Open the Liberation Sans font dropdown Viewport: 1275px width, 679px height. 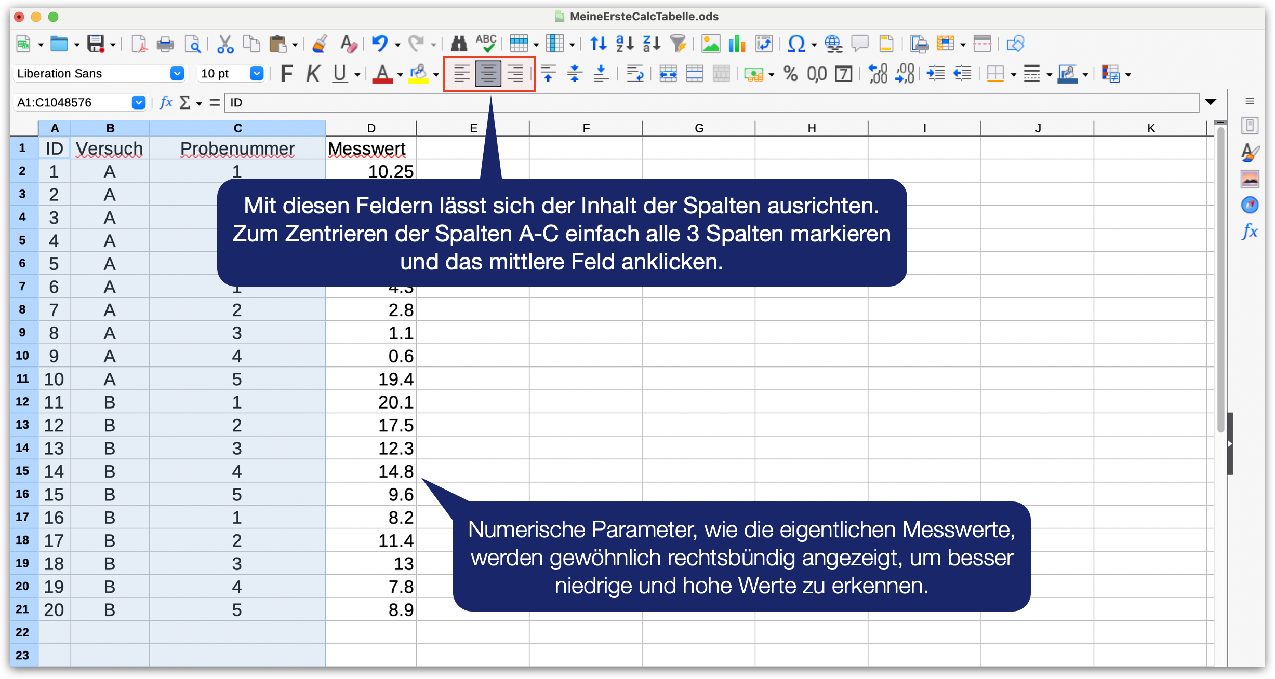pyautogui.click(x=177, y=74)
